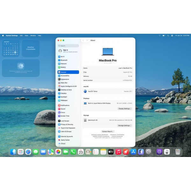This screenshot has height=191, width=191.
Task: Go to Accessibility settings
Action: coord(65,76)
